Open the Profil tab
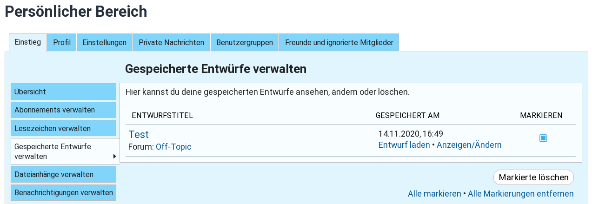Viewport: 592px width, 204px height. tap(62, 42)
